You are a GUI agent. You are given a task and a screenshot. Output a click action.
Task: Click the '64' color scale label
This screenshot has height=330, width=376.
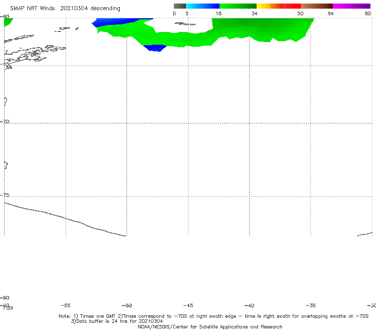coord(331,13)
